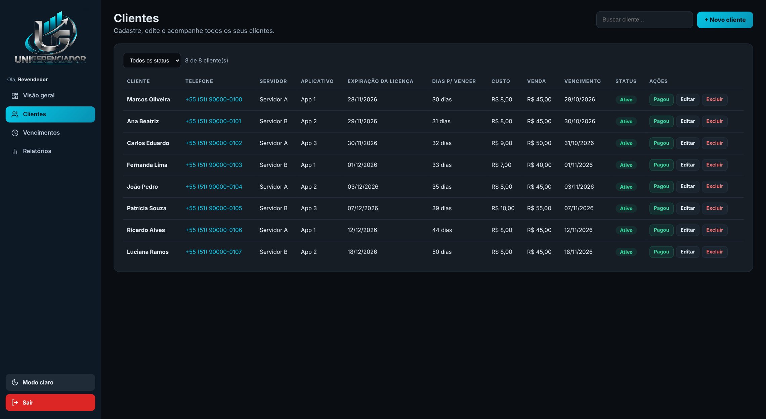Viewport: 766px width, 419px height.
Task: Go to Vencimentos section
Action: pyautogui.click(x=50, y=133)
